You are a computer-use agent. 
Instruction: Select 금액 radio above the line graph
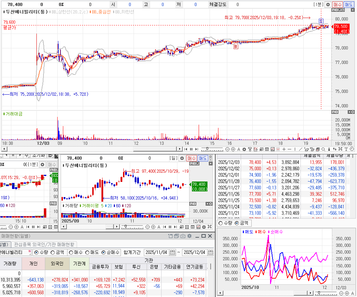pos(237,223)
